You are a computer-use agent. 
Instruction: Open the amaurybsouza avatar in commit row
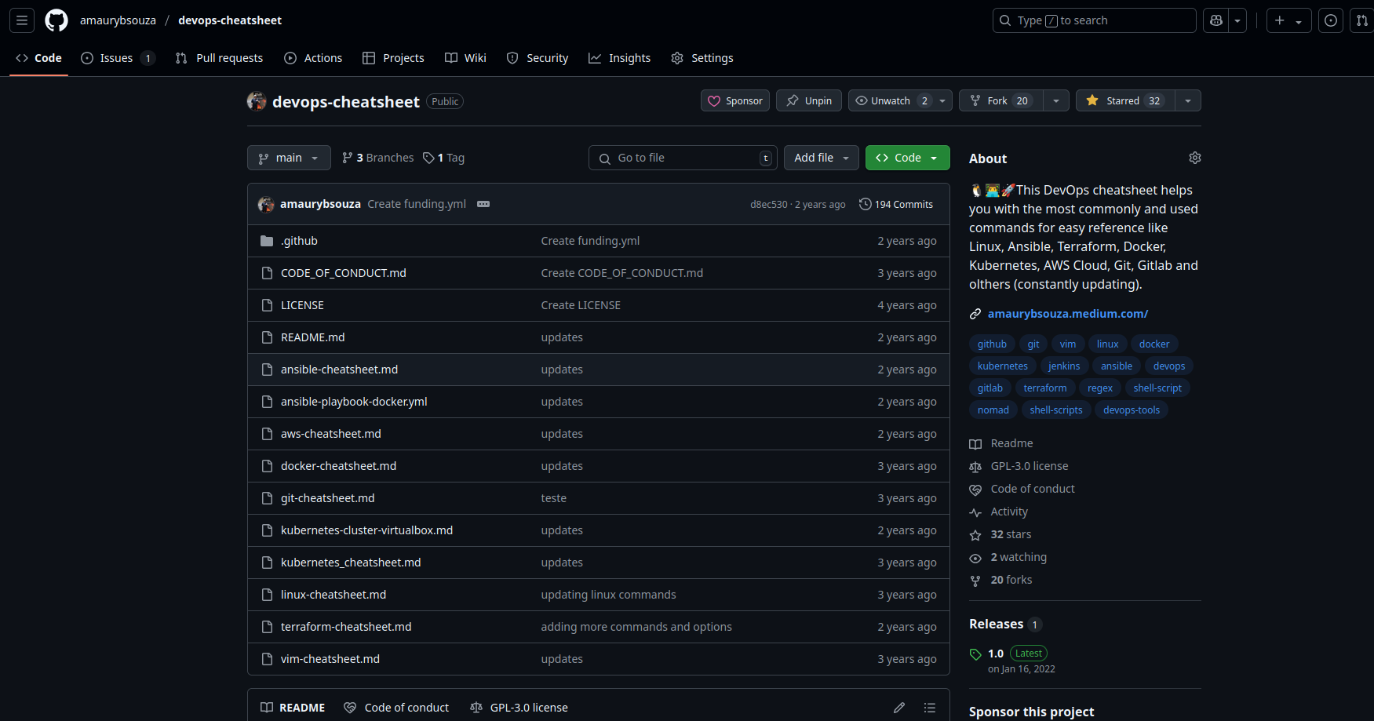[266, 204]
